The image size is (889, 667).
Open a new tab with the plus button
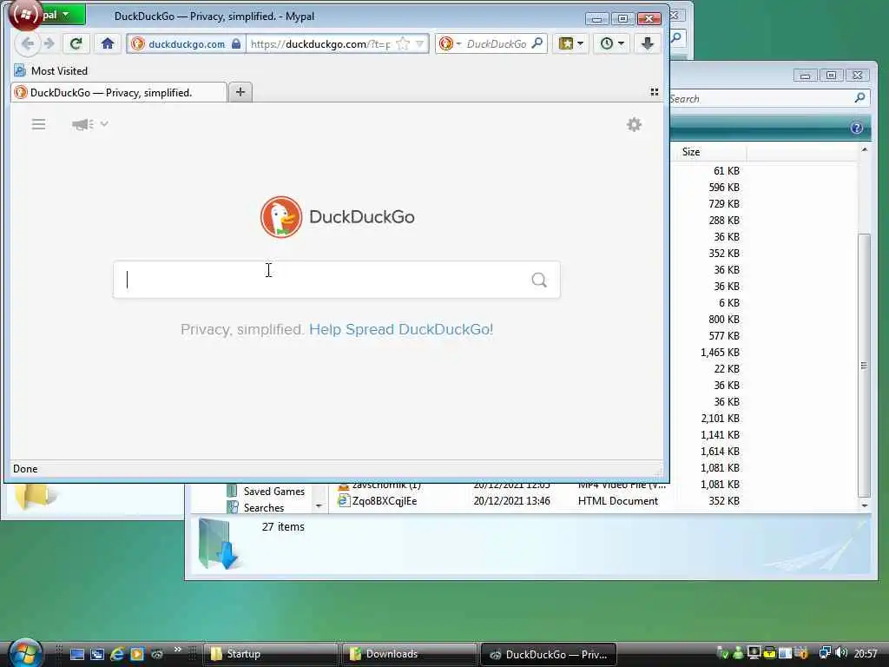240,92
